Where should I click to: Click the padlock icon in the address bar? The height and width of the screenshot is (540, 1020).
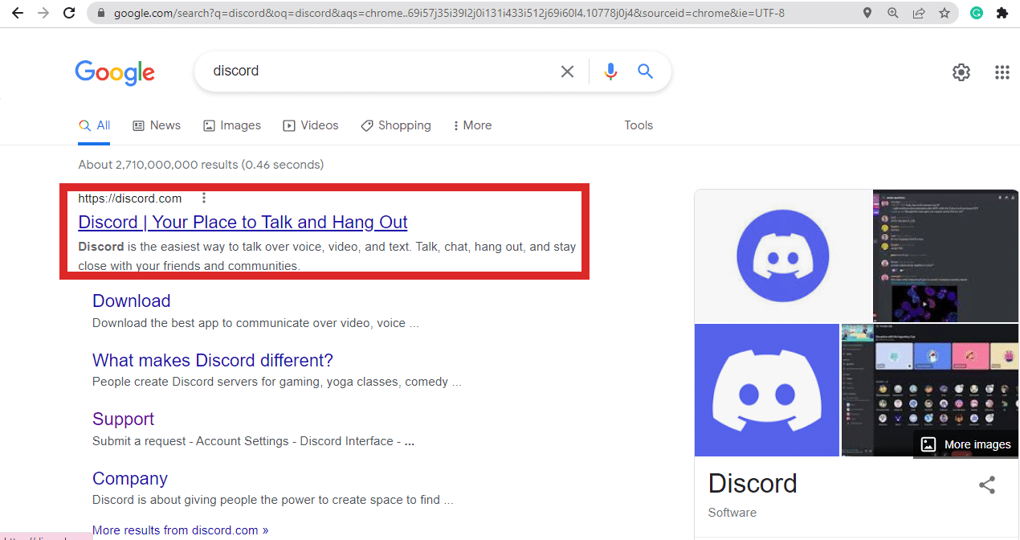(101, 13)
